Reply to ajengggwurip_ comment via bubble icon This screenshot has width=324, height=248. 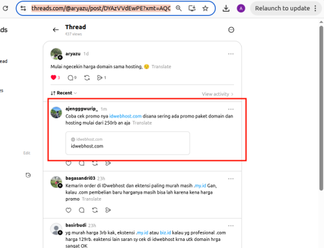[x=82, y=163]
